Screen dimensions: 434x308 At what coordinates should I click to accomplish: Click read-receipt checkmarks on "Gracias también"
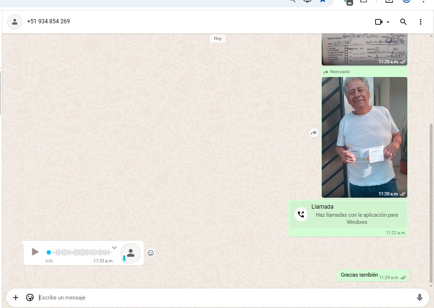tap(403, 278)
